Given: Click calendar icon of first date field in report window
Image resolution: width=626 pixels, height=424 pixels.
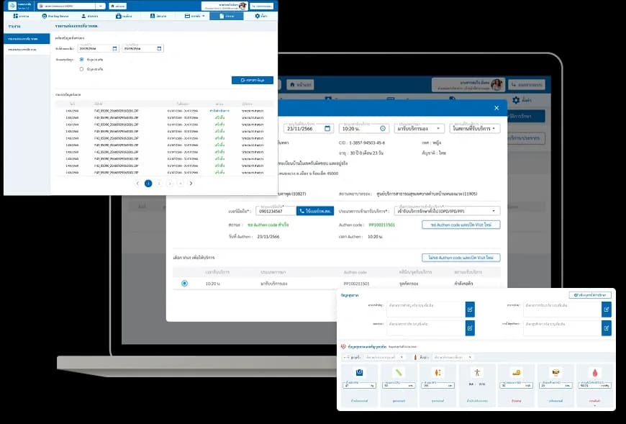Looking at the screenshot, I should pyautogui.click(x=115, y=48).
